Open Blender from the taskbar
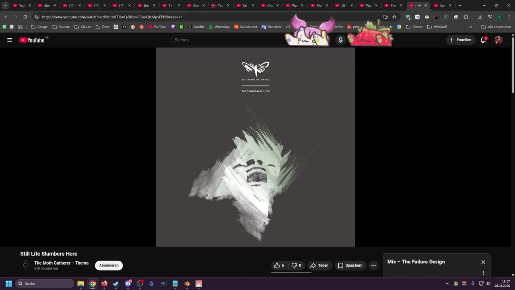Screen dimensions: 515x290 [x=187, y=284]
